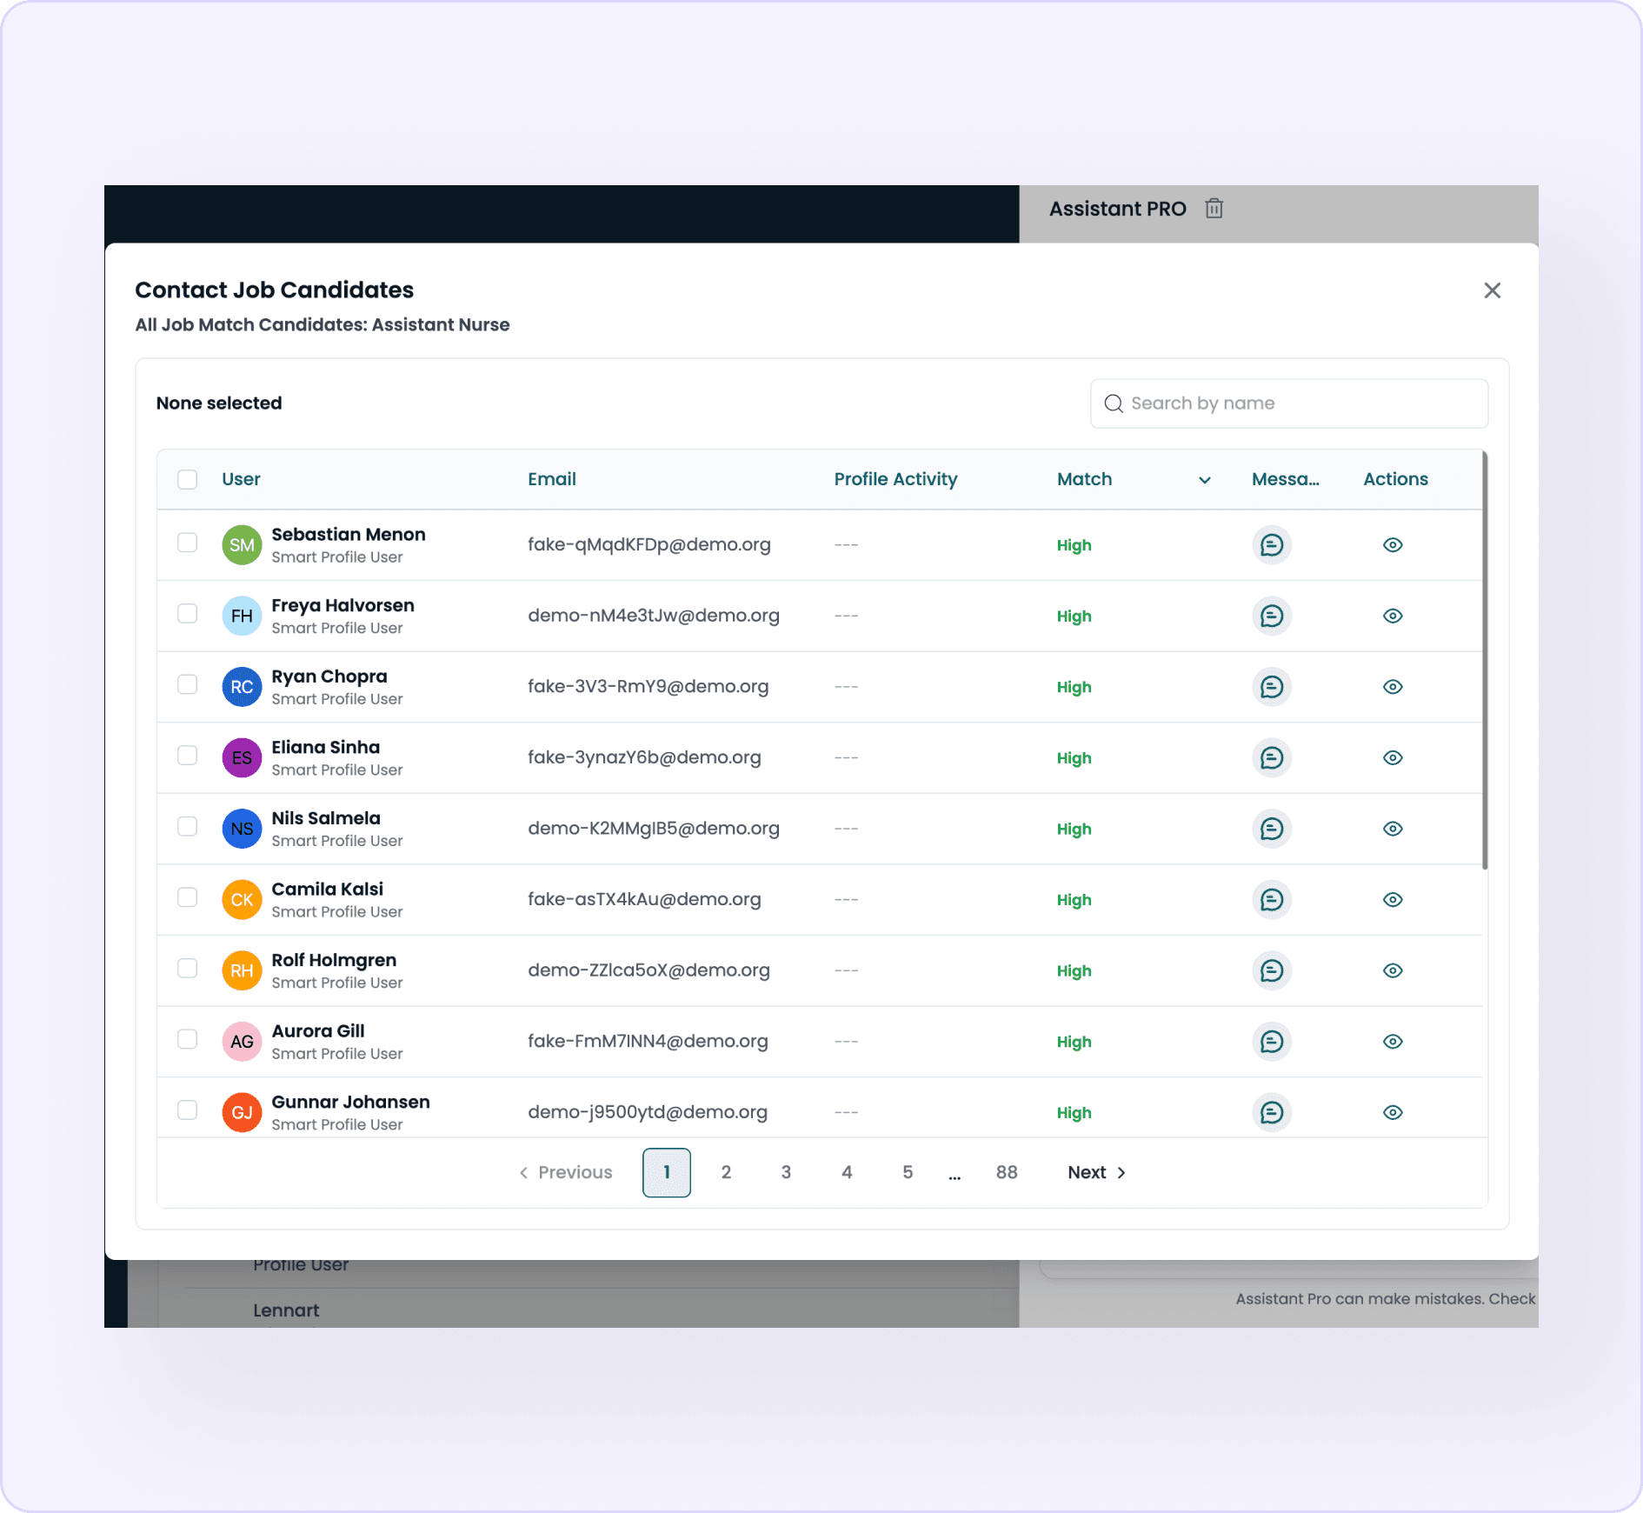
Task: Go to Next page
Action: [x=1096, y=1172]
